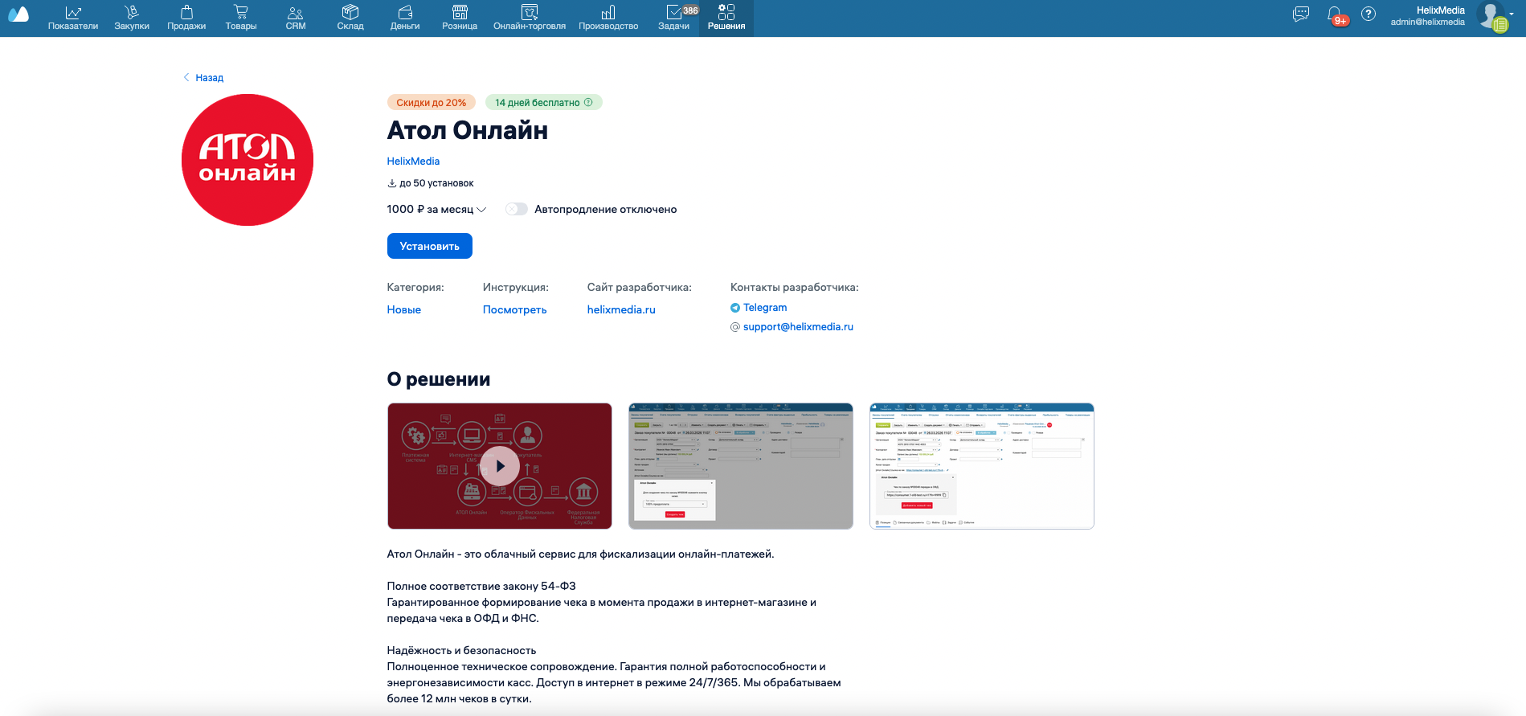Click the до 50 установок text
The width and height of the screenshot is (1526, 716).
pyautogui.click(x=436, y=183)
